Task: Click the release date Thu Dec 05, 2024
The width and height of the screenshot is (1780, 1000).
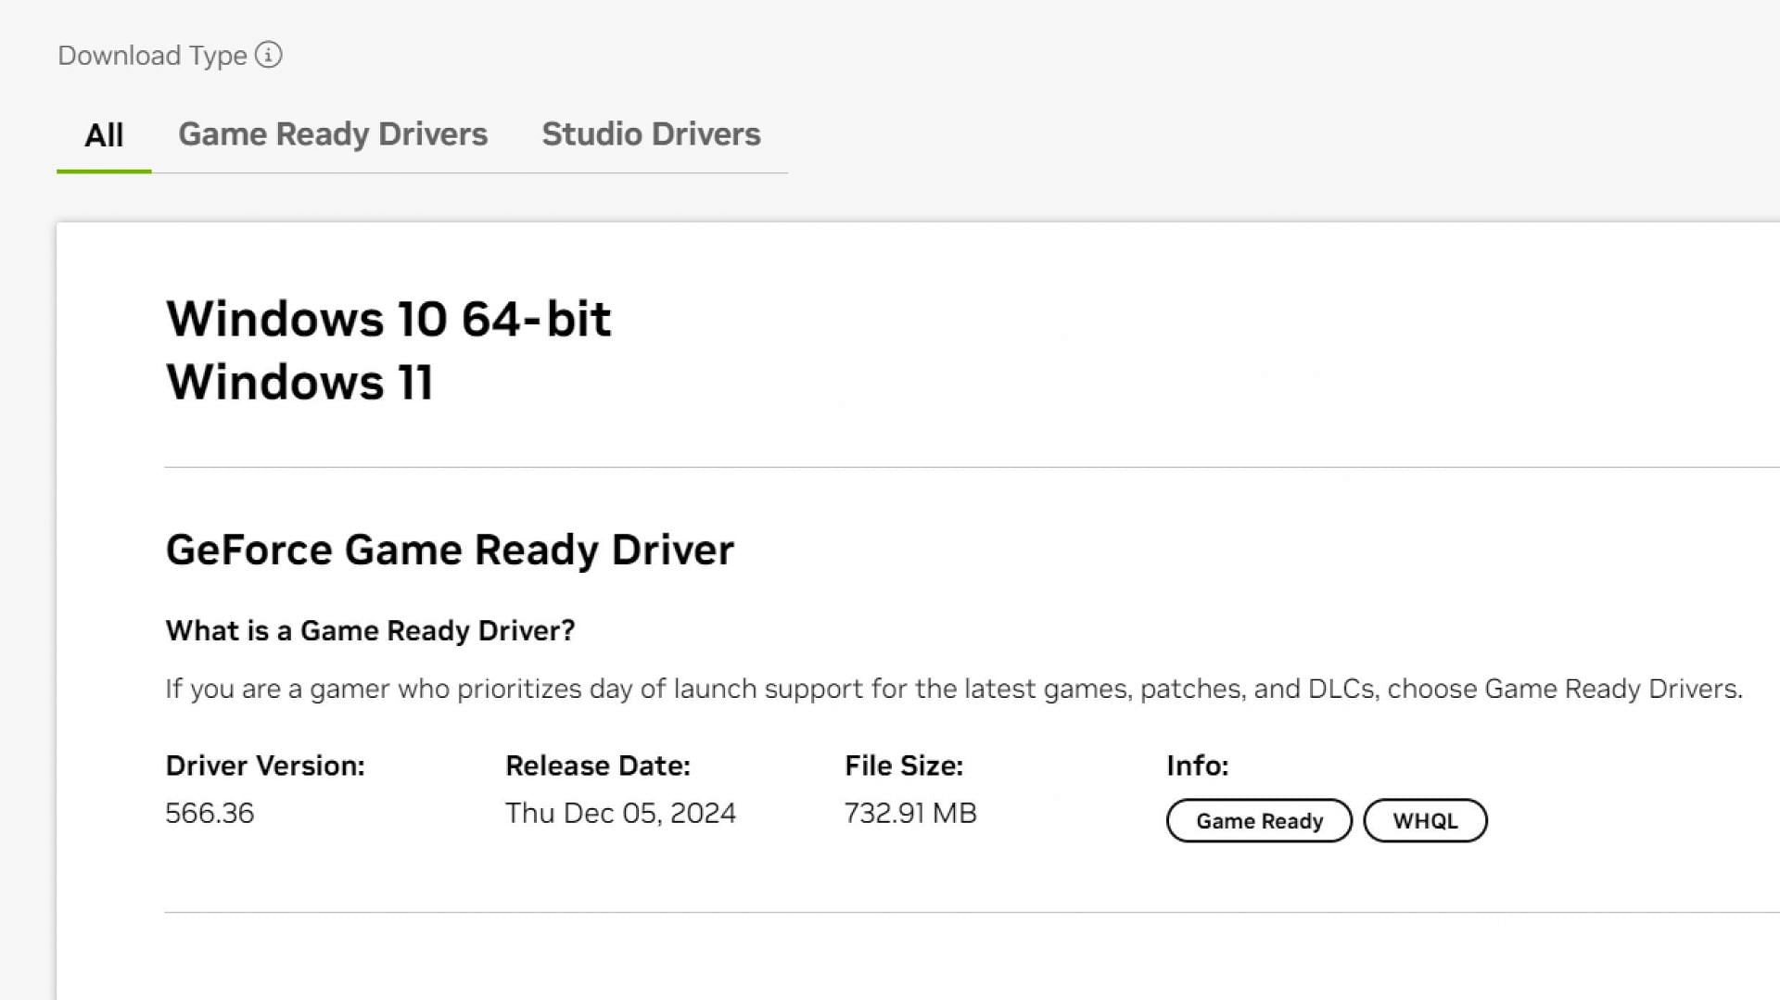Action: pyautogui.click(x=620, y=814)
